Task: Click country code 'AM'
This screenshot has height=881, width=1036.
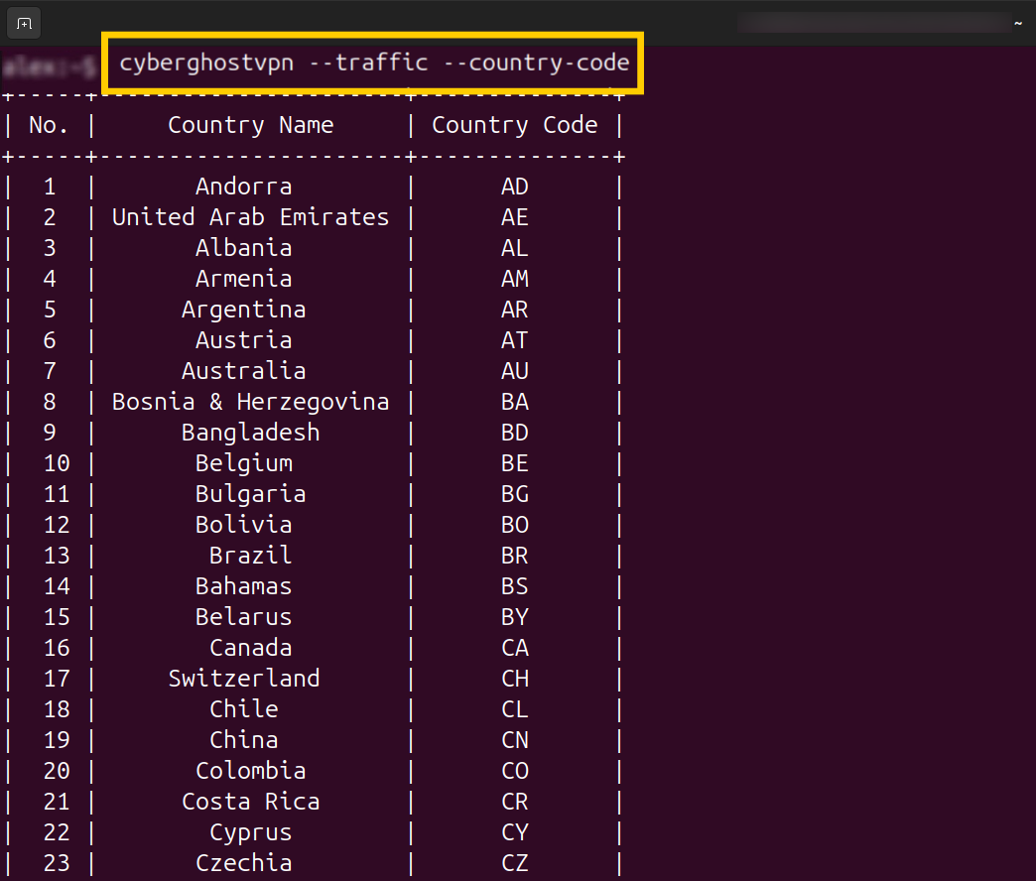Action: tap(515, 279)
